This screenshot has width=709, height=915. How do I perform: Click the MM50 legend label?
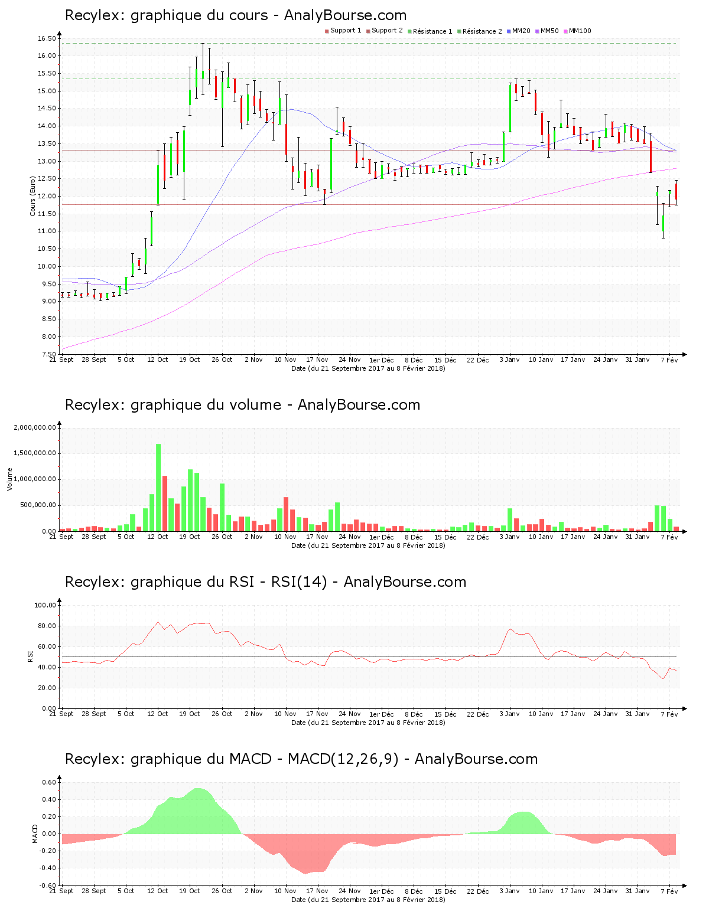pos(549,31)
